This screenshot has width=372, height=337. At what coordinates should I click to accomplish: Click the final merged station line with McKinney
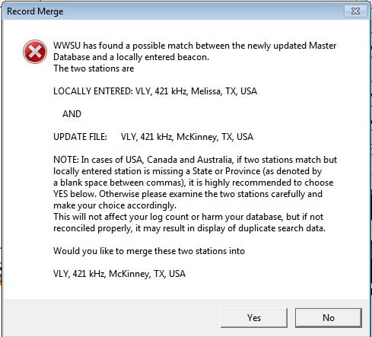[119, 274]
